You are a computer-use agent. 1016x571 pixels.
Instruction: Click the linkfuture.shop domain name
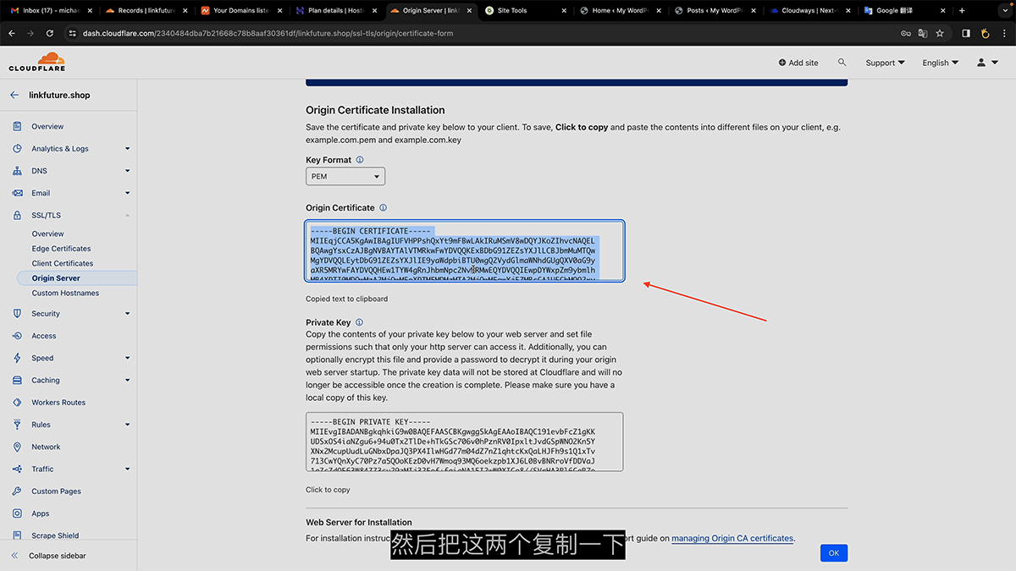coord(59,96)
